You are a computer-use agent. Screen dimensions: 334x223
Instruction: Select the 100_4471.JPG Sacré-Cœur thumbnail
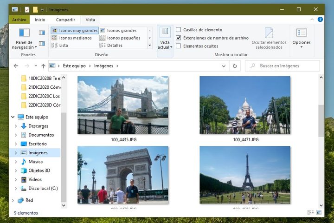click(245, 105)
